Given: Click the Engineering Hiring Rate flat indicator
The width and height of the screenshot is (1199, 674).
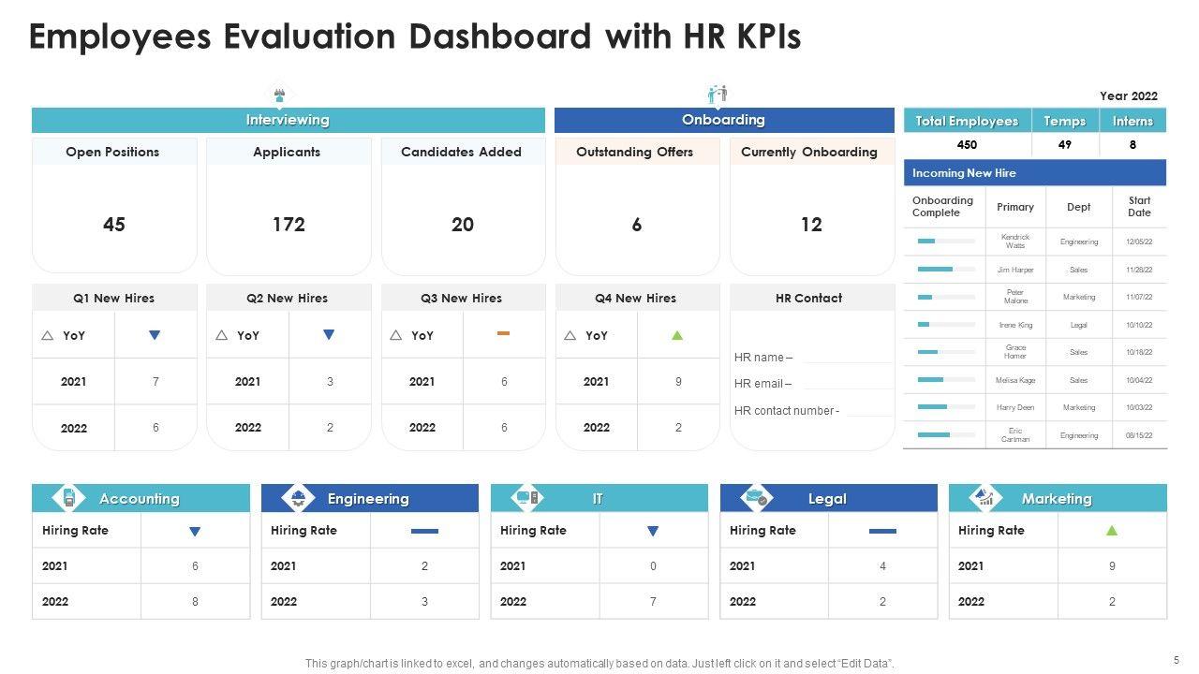Looking at the screenshot, I should pyautogui.click(x=424, y=531).
